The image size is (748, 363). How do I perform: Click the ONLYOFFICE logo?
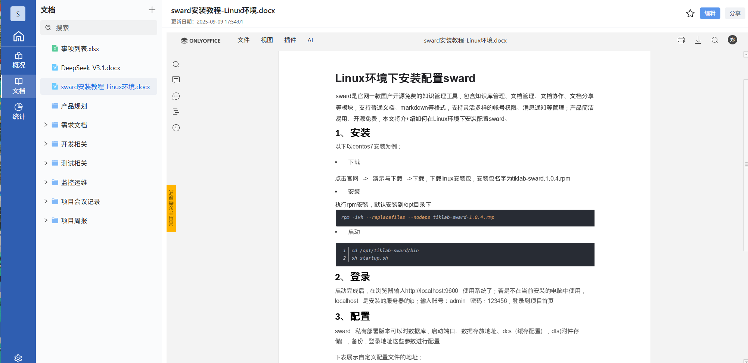pos(201,41)
